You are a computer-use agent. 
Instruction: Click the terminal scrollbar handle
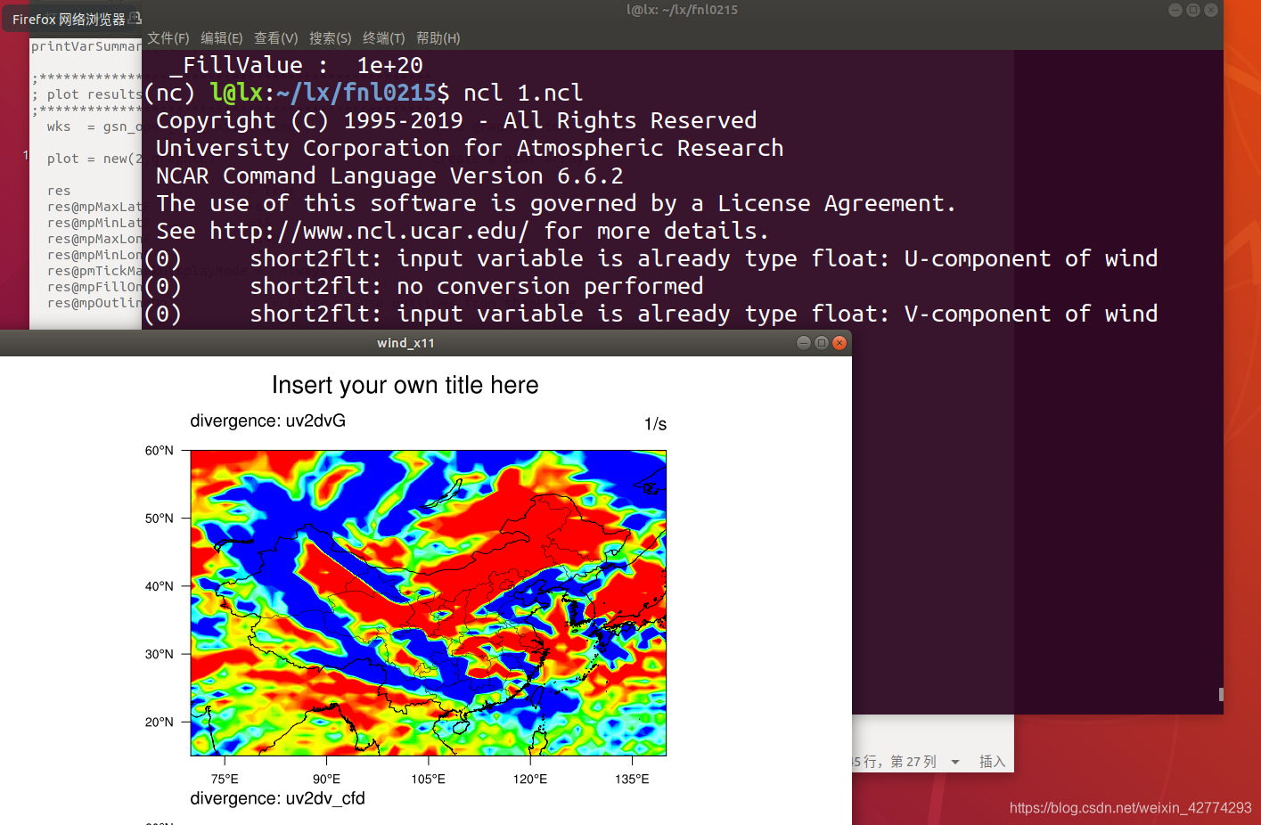coord(1221,694)
